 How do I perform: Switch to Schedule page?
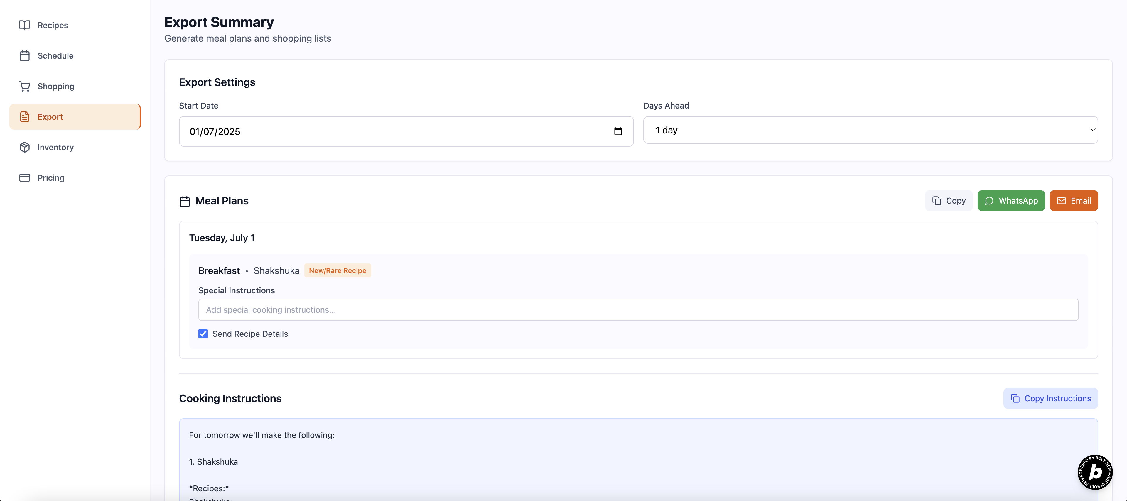coord(55,56)
